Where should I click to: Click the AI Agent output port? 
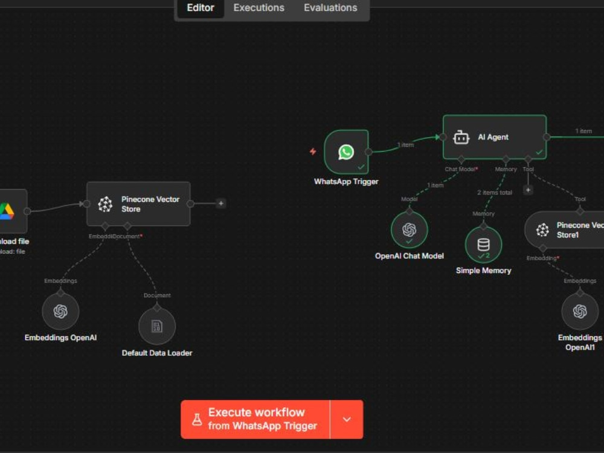coord(547,137)
